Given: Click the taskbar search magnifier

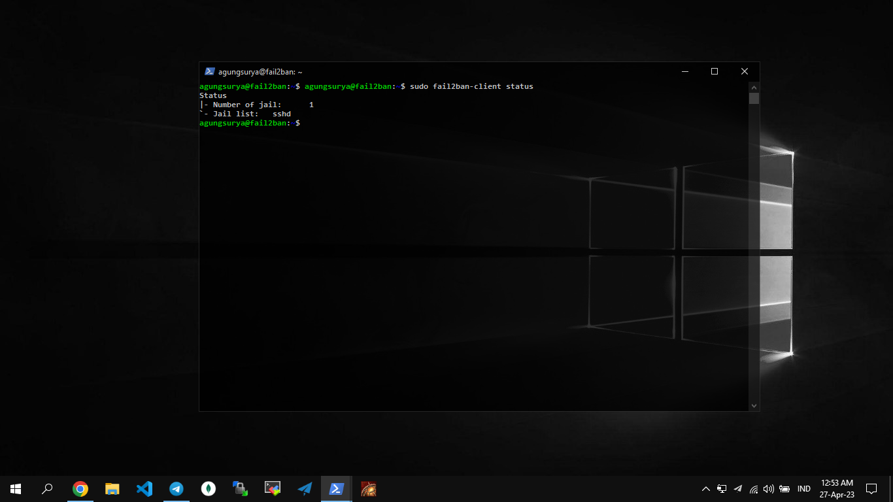Looking at the screenshot, I should (47, 488).
